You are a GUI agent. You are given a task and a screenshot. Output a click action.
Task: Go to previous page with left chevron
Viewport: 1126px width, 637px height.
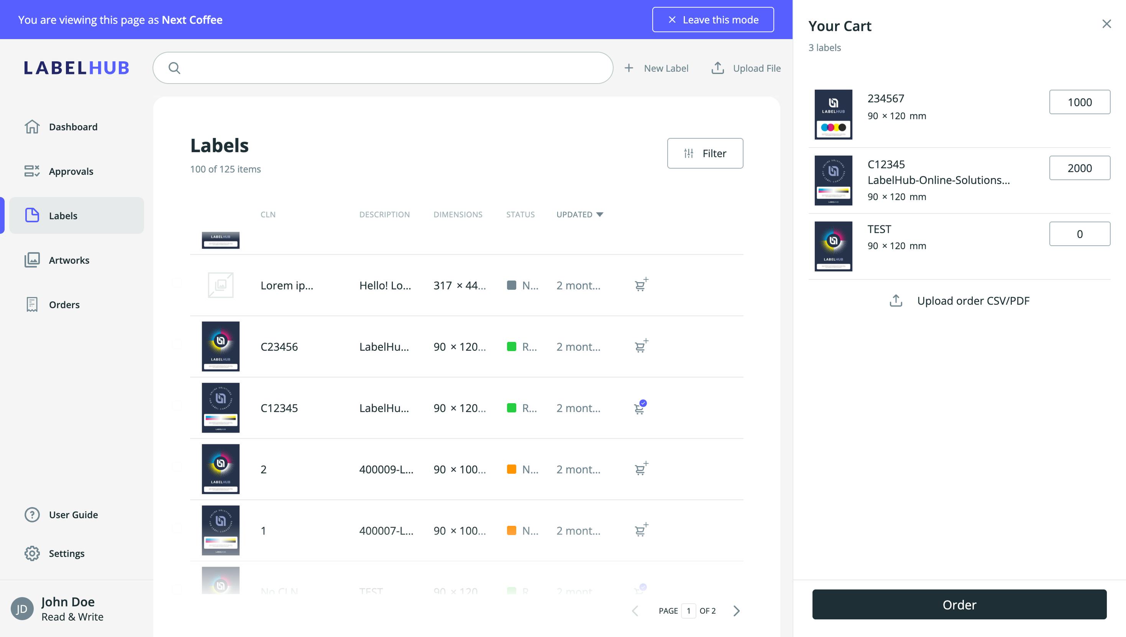[x=635, y=611]
